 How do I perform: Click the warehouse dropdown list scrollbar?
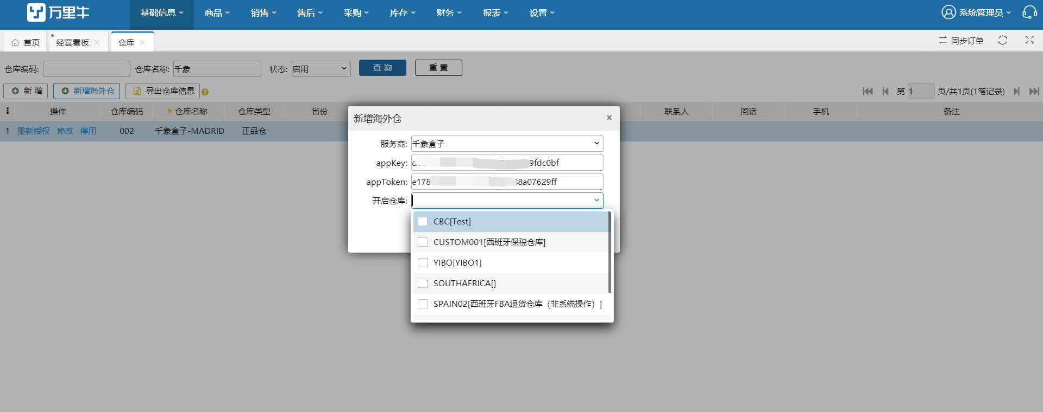pos(610,252)
